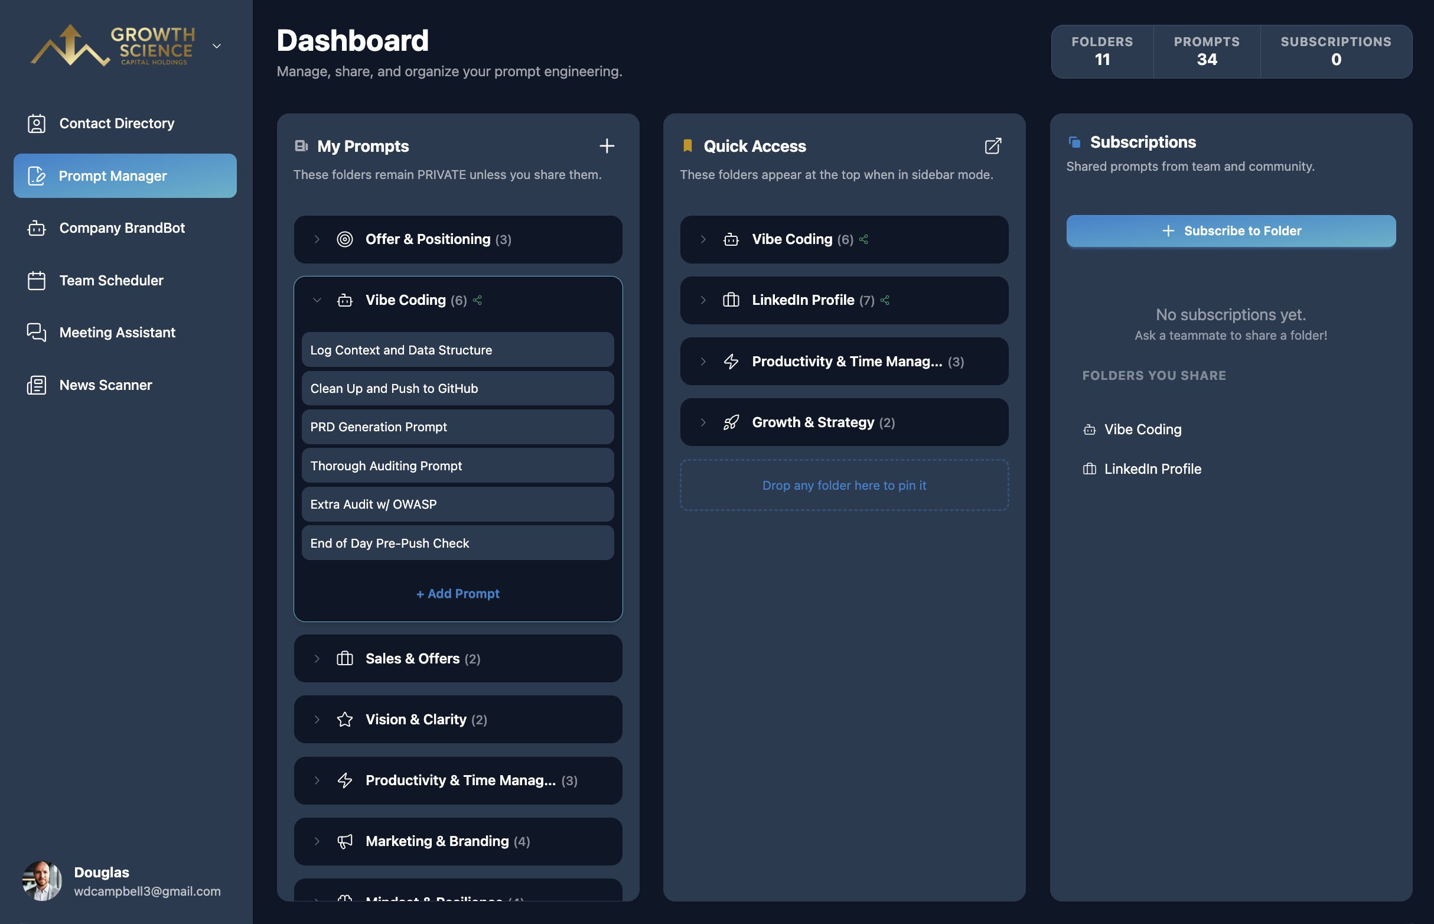The height and width of the screenshot is (924, 1434).
Task: Open Meeting Assistant chat icon
Action: point(37,333)
